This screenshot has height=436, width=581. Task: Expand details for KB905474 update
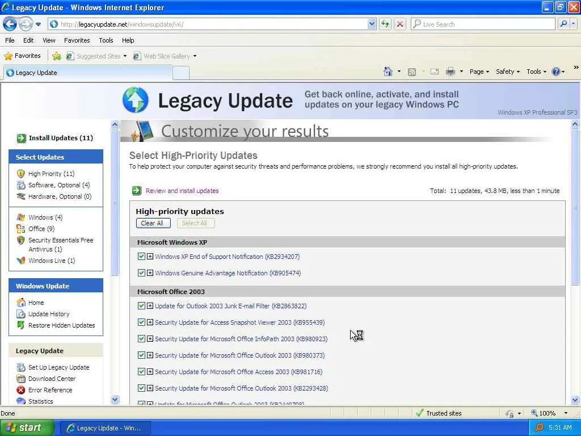[x=150, y=273]
